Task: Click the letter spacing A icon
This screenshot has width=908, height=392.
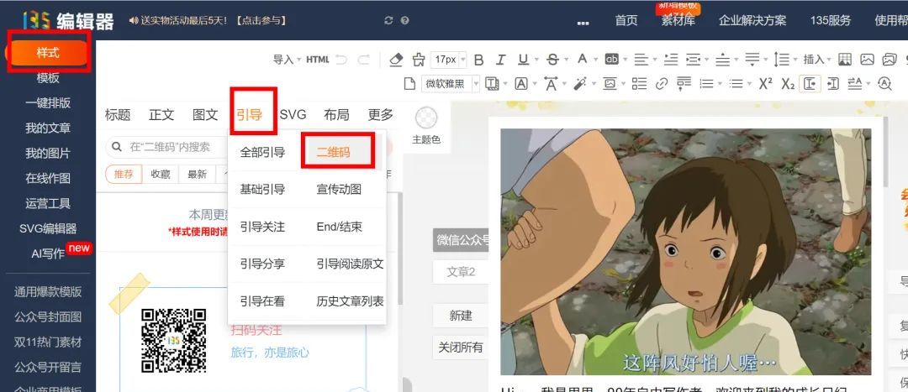Action: click(x=551, y=84)
